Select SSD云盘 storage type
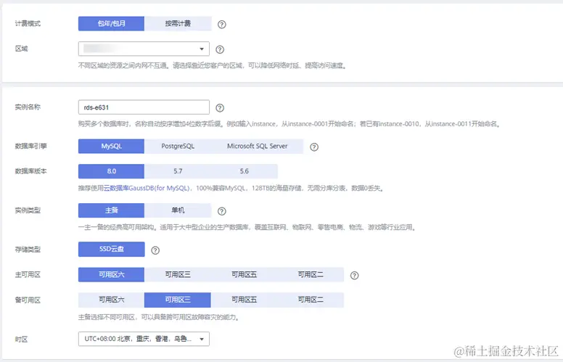Viewport: 563px width, 362px height. 111,250
